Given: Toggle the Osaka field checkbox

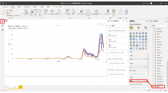Looking at the screenshot, I should [x=153, y=47].
